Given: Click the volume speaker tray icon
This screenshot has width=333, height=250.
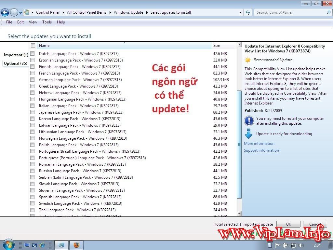Looking at the screenshot, I should (301, 245).
